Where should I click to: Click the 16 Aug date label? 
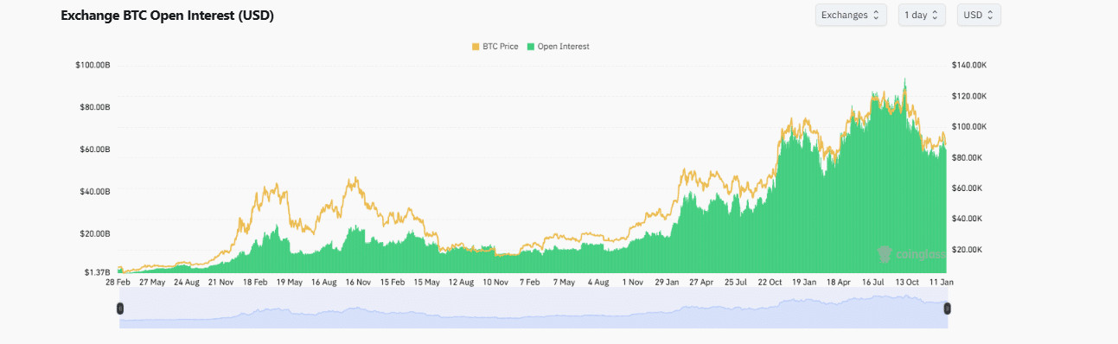click(x=324, y=282)
